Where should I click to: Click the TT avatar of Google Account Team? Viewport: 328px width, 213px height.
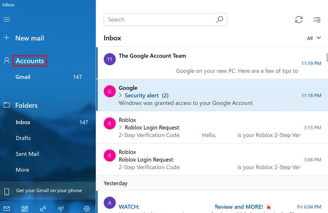(x=109, y=59)
